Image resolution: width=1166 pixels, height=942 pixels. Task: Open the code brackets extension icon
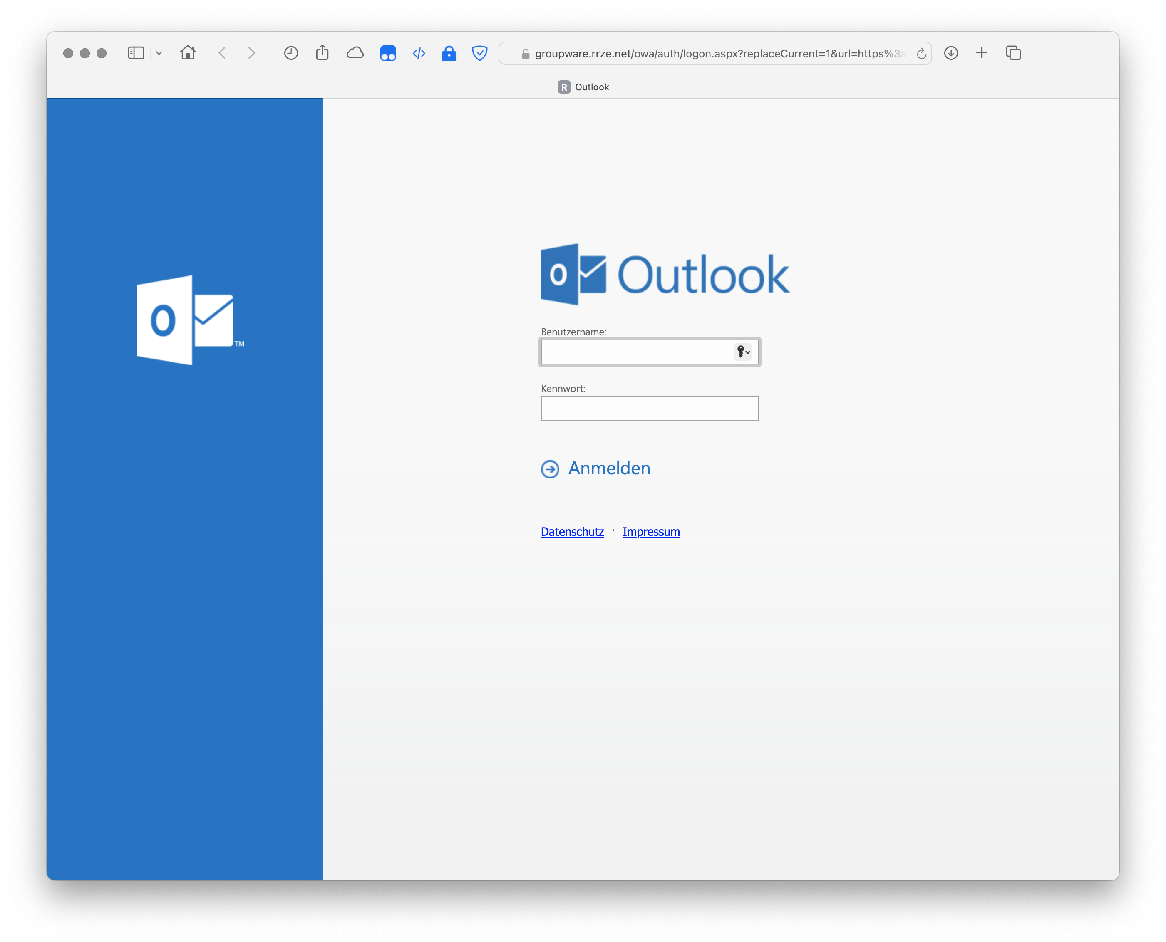coord(419,53)
